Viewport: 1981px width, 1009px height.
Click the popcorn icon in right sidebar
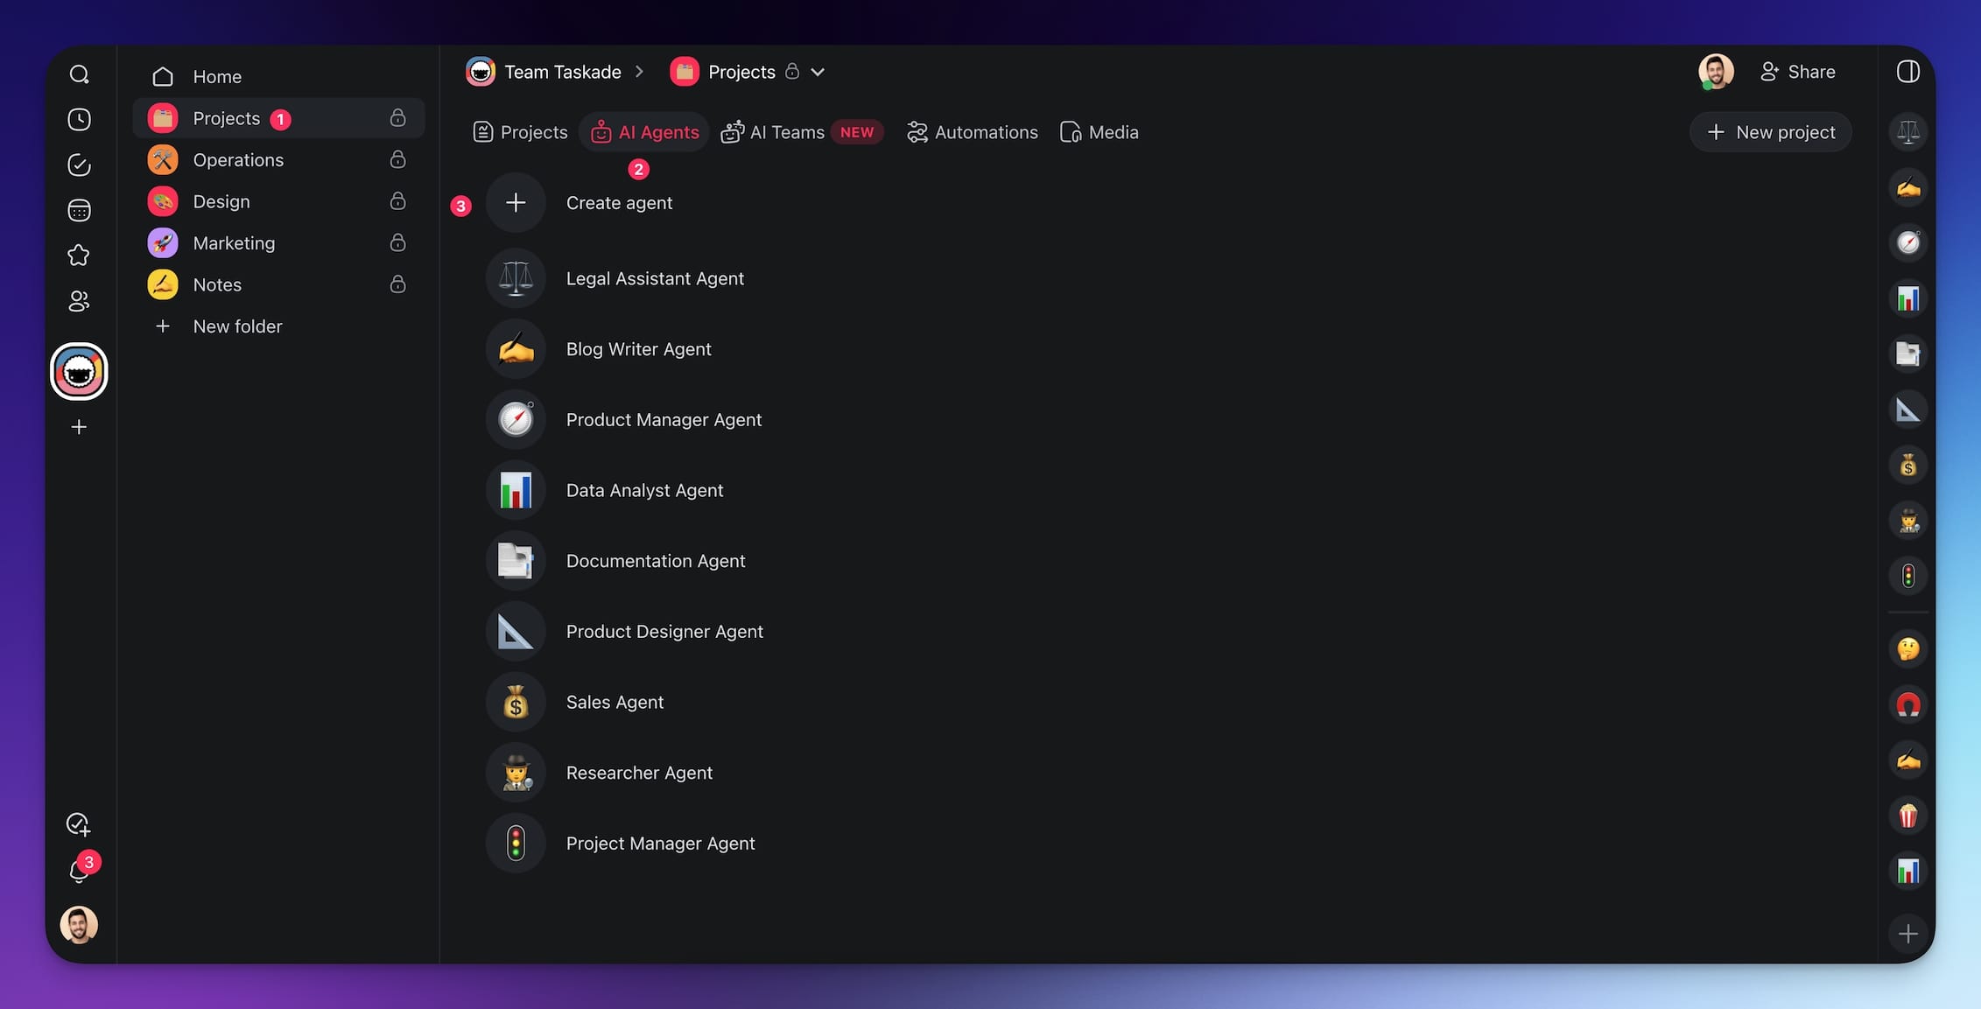(1907, 816)
